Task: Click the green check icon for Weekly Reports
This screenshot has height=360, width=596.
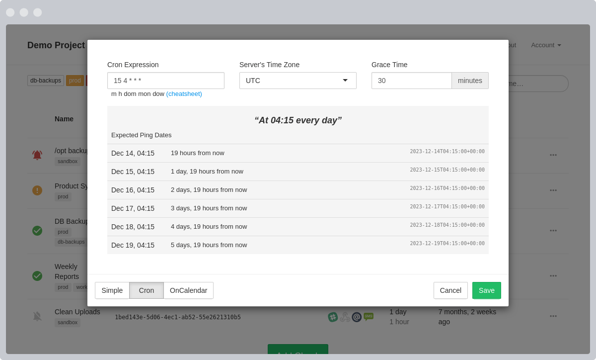Action: click(37, 275)
